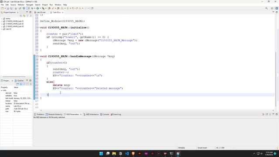This screenshot has width=279, height=157.
Task: Open the Help menu
Action: (x=65, y=5)
